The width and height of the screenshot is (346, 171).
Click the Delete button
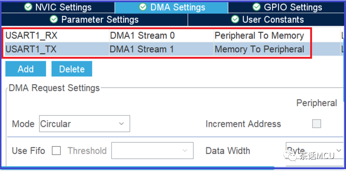pyautogui.click(x=72, y=69)
